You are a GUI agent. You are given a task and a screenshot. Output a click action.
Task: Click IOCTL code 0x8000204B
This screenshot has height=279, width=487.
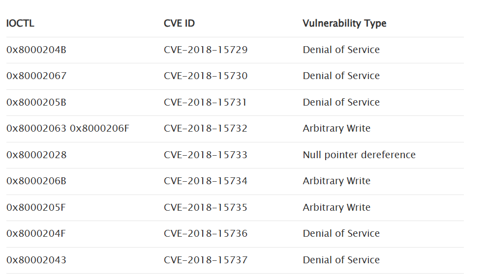[x=36, y=50]
